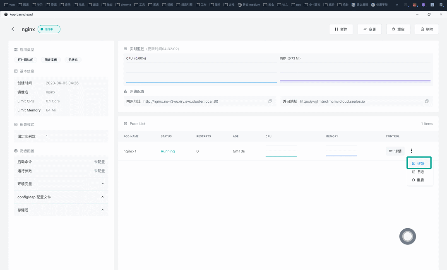Select 终端 terminal from the pod menu
This screenshot has height=270, width=447.
coord(419,164)
